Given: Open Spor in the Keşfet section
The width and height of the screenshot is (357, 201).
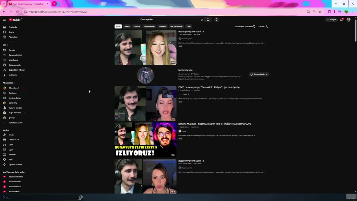Looking at the screenshot, I should click(x=14, y=159).
